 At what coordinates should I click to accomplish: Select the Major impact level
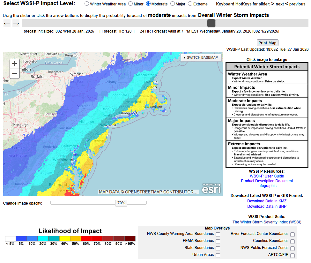coord(173,4)
